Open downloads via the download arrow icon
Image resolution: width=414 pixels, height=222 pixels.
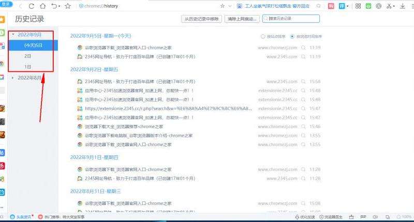tap(403, 6)
